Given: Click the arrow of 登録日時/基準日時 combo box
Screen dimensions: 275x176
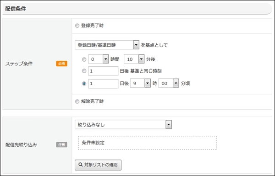Looking at the screenshot, I should point(136,45).
